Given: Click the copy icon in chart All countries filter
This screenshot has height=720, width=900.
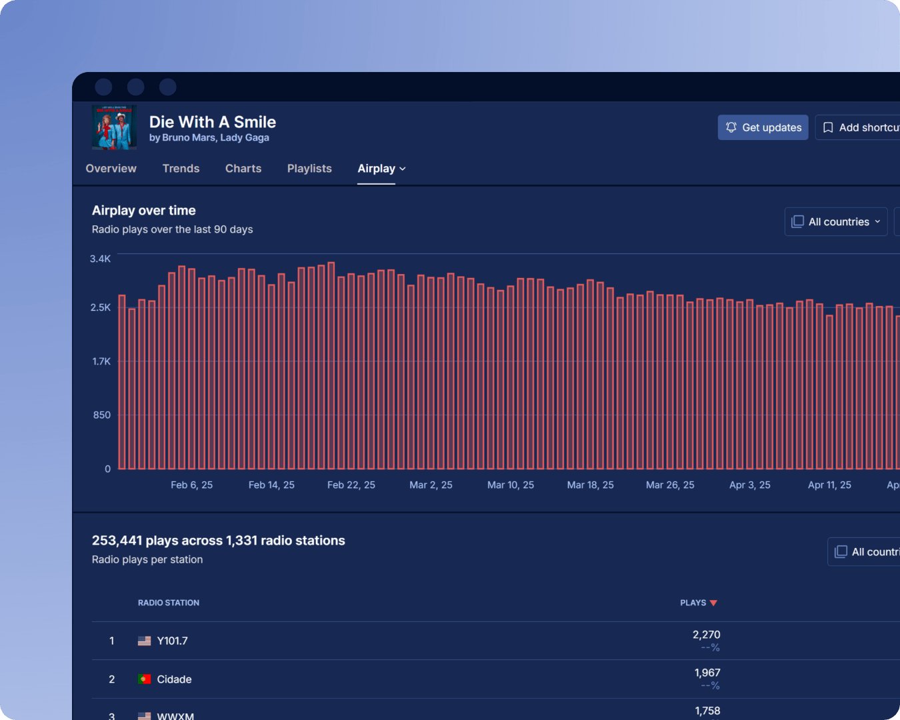Looking at the screenshot, I should coord(797,221).
